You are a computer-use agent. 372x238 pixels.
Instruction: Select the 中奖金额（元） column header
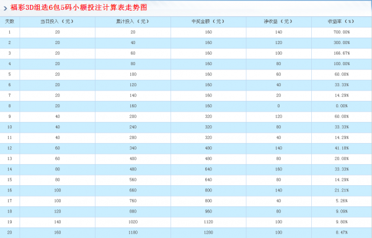pos(208,22)
